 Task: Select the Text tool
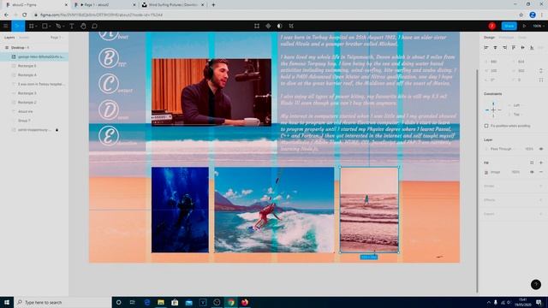coord(72,26)
